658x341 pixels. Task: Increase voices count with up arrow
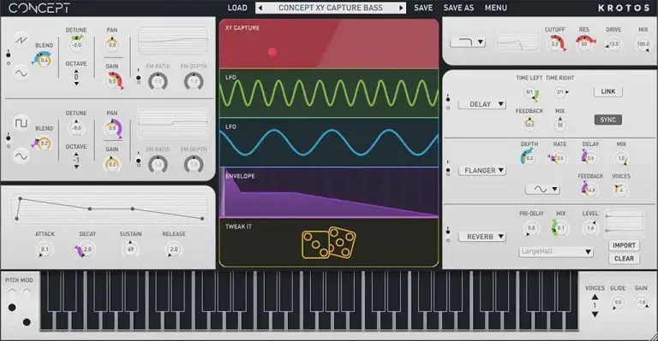tap(595, 297)
